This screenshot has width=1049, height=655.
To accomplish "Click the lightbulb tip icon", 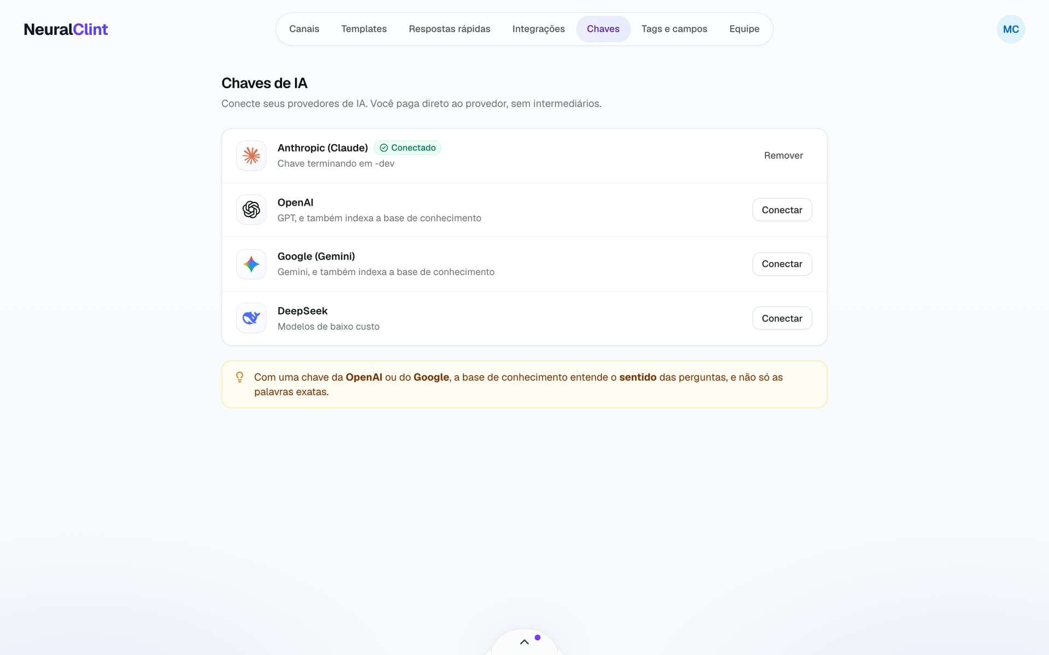I will tap(239, 377).
